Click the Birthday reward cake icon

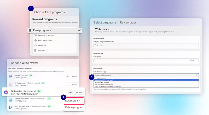10,84
